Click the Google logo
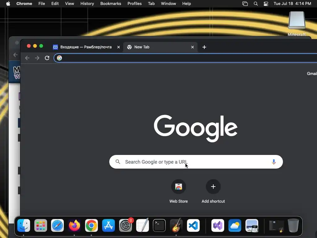317x238 pixels. pyautogui.click(x=196, y=129)
